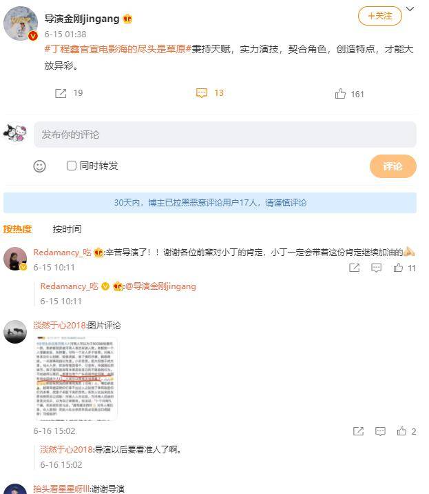
Task: Open the @导演金刚jingang mention link
Action: coord(160,286)
